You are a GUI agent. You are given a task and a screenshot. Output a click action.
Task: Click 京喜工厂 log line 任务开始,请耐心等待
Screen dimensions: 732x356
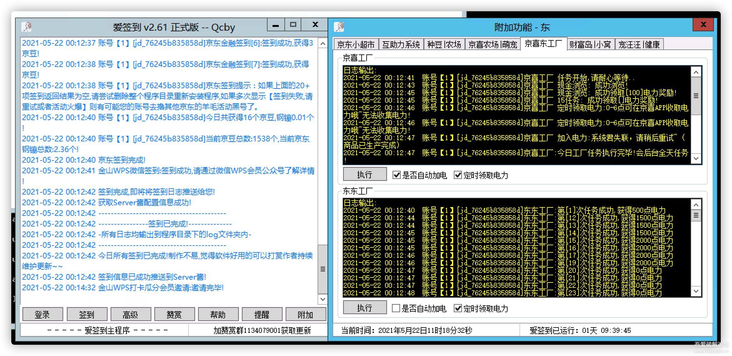pyautogui.click(x=489, y=78)
